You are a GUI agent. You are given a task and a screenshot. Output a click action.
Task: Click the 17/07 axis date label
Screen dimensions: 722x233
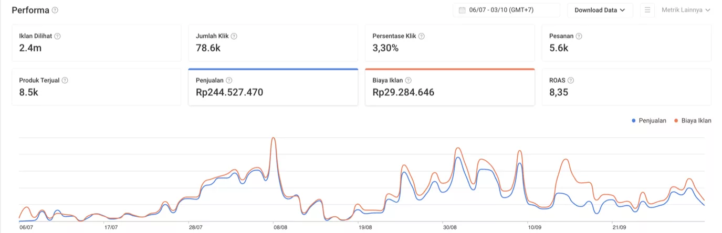coord(111,228)
